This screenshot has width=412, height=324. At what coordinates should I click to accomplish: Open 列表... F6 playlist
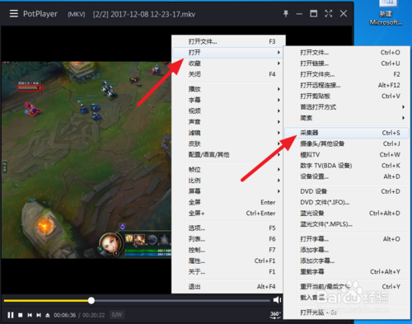(228, 239)
